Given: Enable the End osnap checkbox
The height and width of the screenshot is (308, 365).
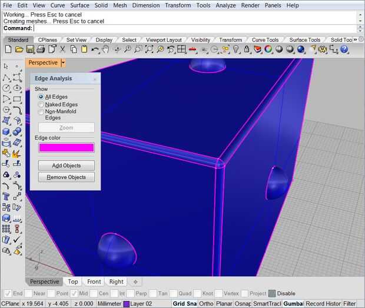Looking at the screenshot, I should [x=7, y=293].
